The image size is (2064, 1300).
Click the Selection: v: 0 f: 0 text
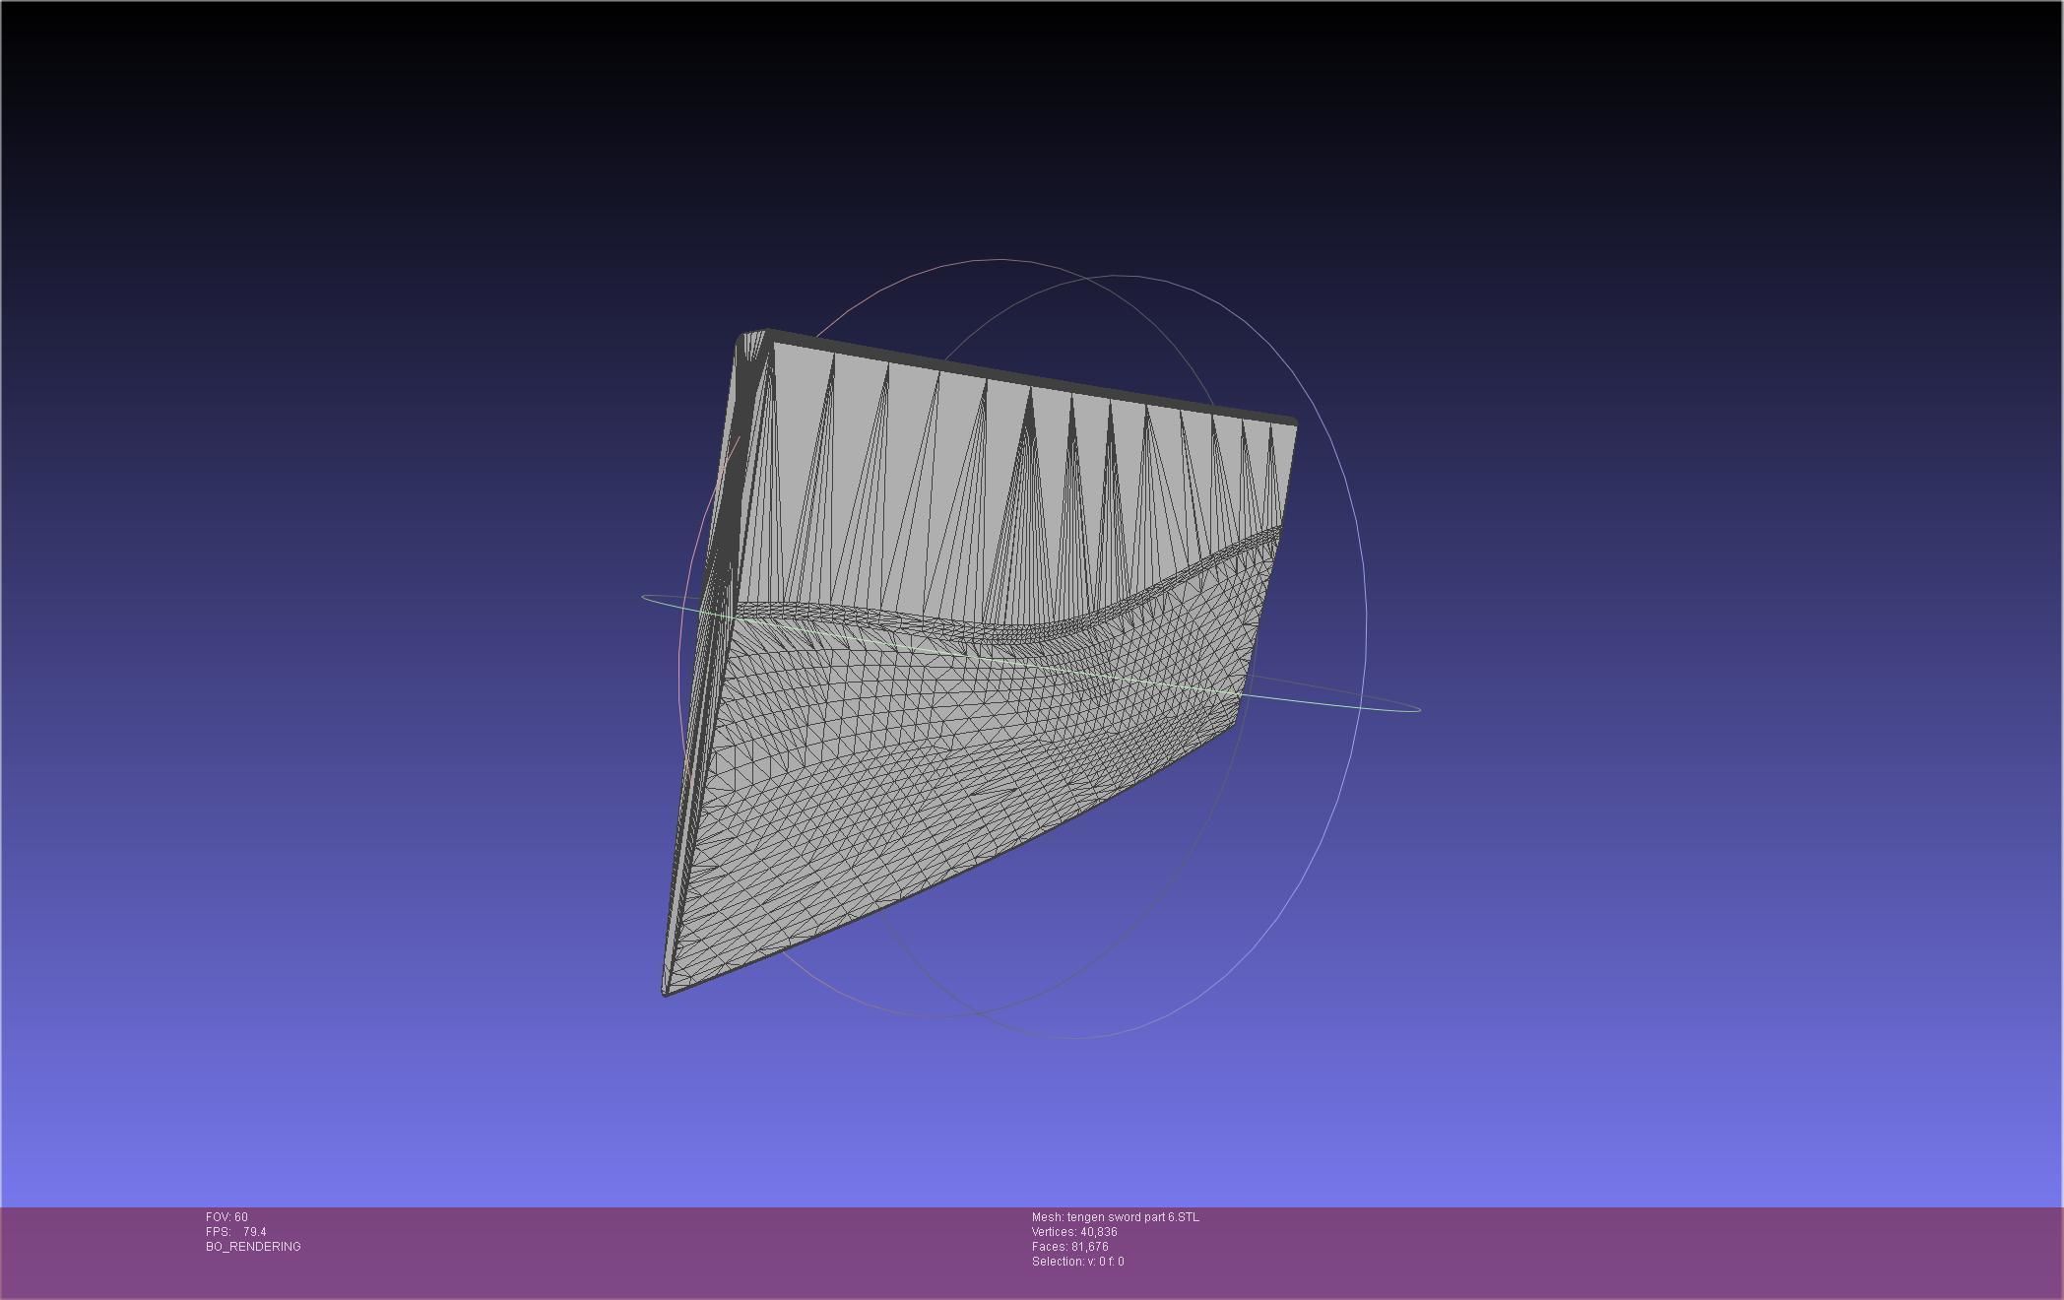pyautogui.click(x=1077, y=1262)
